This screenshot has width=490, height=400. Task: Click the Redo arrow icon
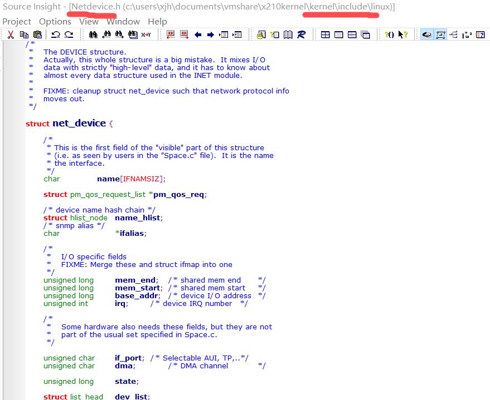[x=69, y=34]
